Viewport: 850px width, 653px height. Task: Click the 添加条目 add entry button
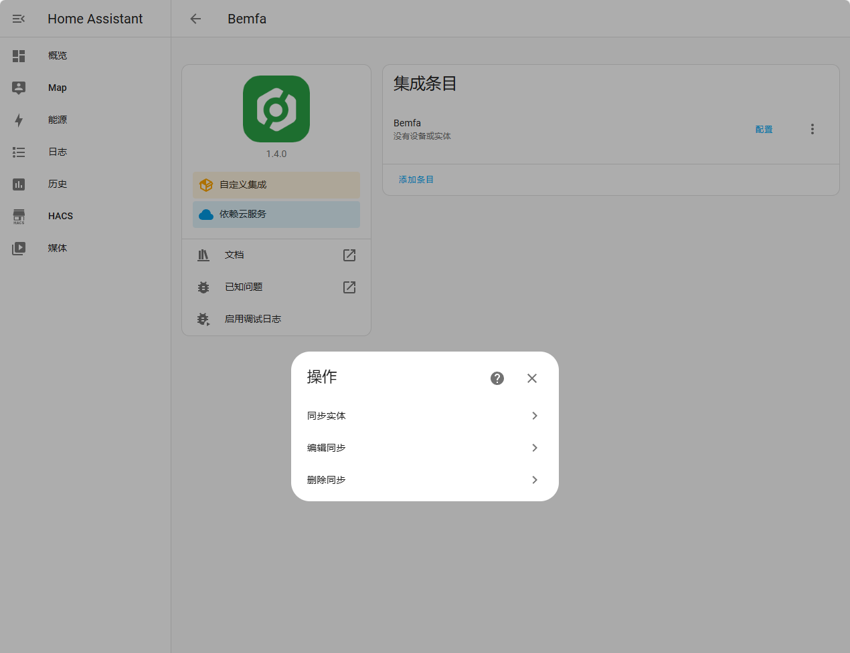tap(416, 180)
